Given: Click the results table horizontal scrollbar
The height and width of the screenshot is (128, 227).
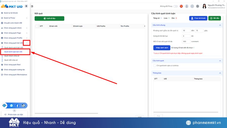Looking at the screenshot, I should [66, 113].
